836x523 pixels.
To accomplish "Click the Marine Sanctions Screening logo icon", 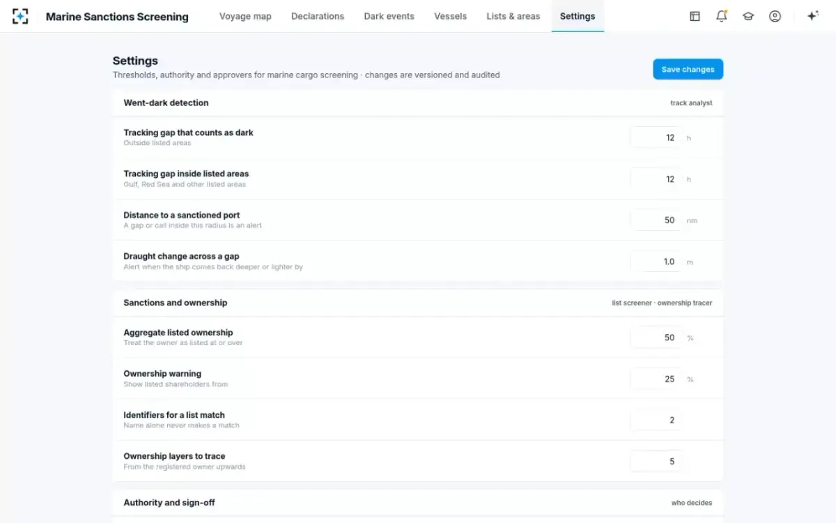I will coord(20,16).
